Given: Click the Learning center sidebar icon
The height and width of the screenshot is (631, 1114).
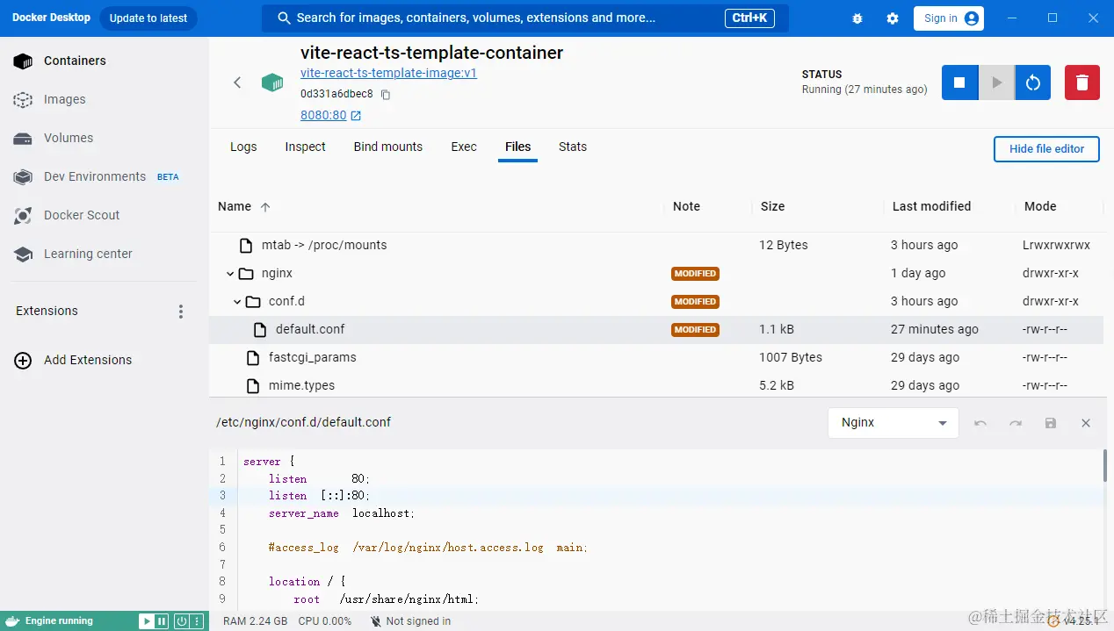Looking at the screenshot, I should tap(23, 254).
